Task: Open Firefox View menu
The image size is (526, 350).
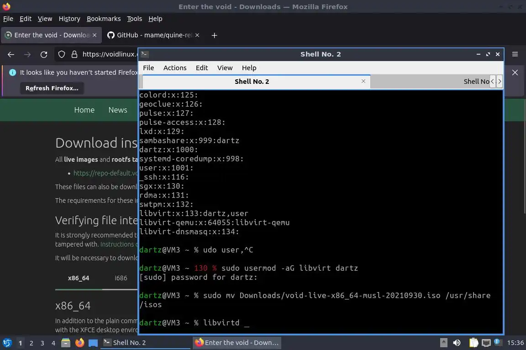Action: click(x=45, y=19)
